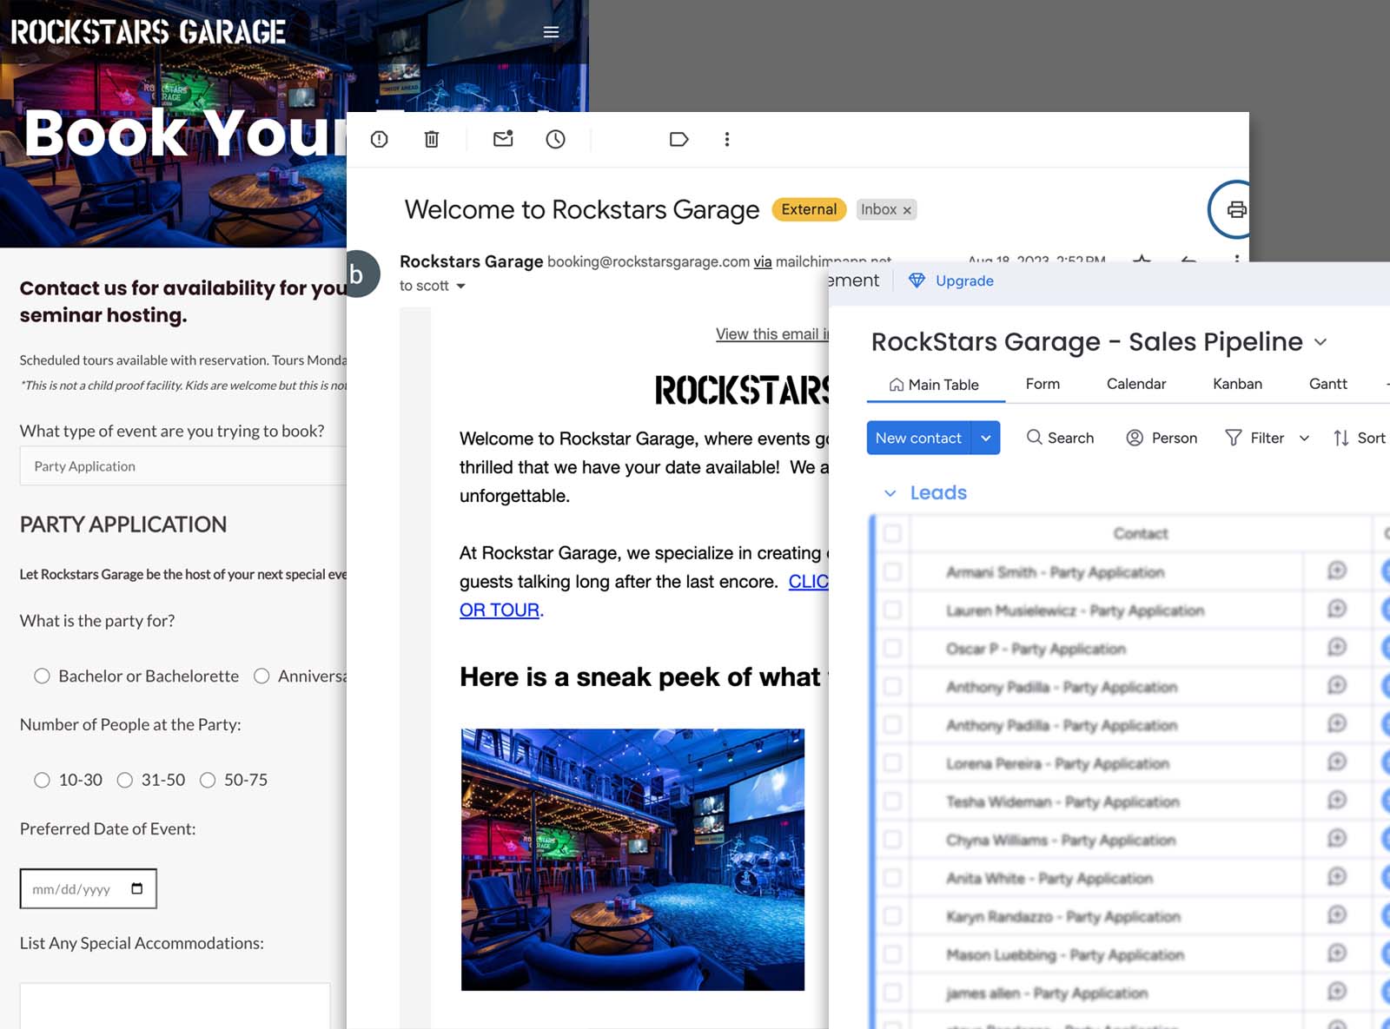Mark email as unread icon
The width and height of the screenshot is (1390, 1029).
point(503,139)
